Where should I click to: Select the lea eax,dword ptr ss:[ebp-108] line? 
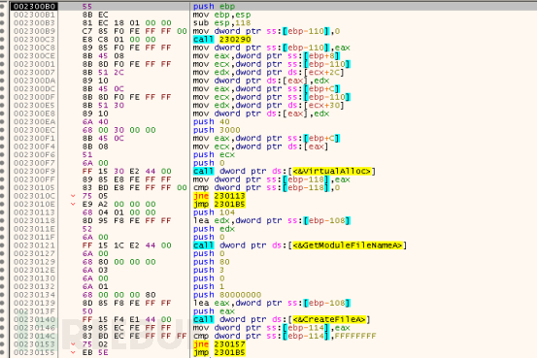tap(271, 303)
